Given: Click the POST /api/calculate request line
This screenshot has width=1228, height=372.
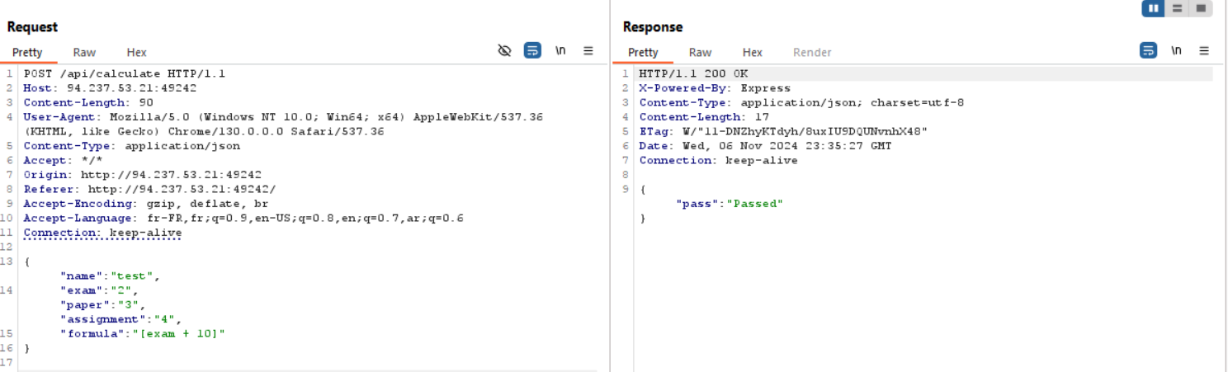Looking at the screenshot, I should tap(125, 73).
